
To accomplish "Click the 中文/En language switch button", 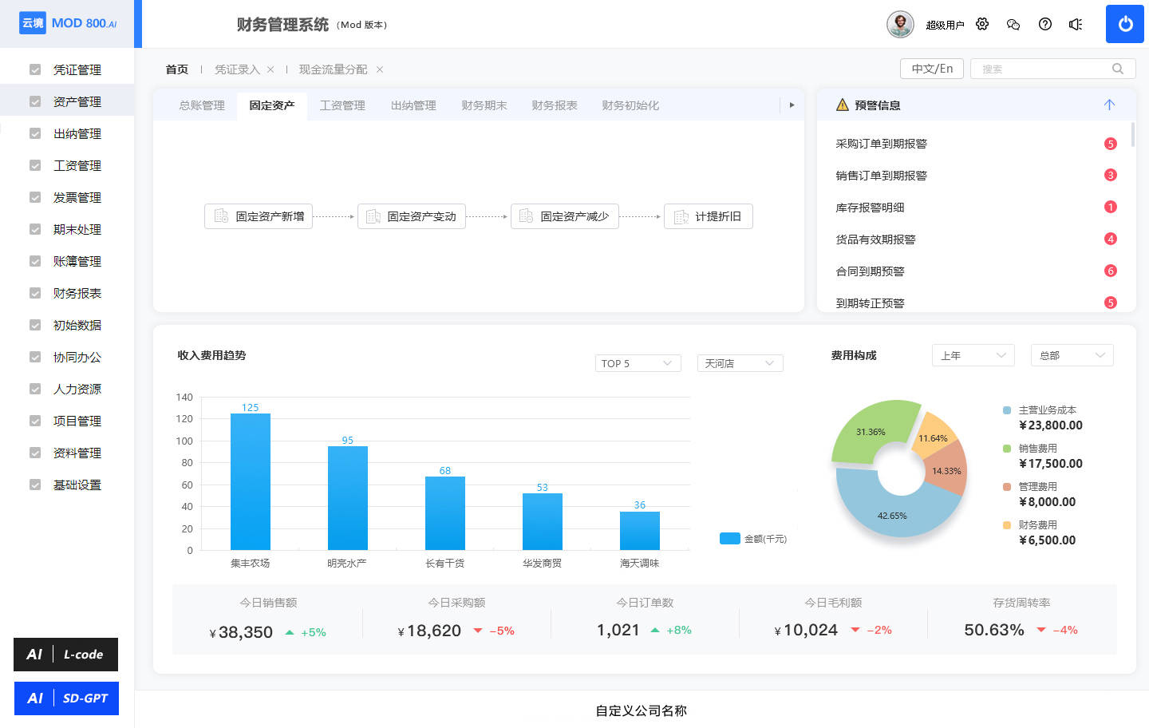I will (x=931, y=69).
